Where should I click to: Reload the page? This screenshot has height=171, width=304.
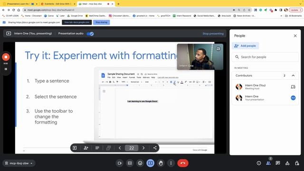(14, 10)
